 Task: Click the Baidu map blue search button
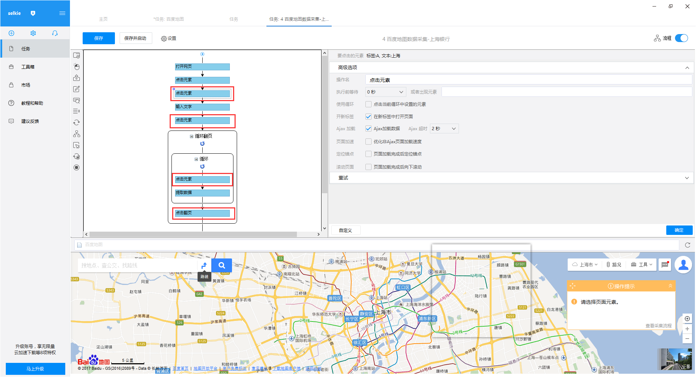221,265
